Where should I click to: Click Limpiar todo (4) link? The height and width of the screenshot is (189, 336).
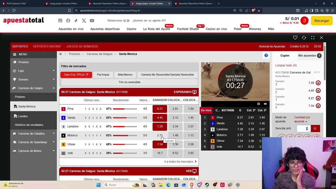[286, 65]
